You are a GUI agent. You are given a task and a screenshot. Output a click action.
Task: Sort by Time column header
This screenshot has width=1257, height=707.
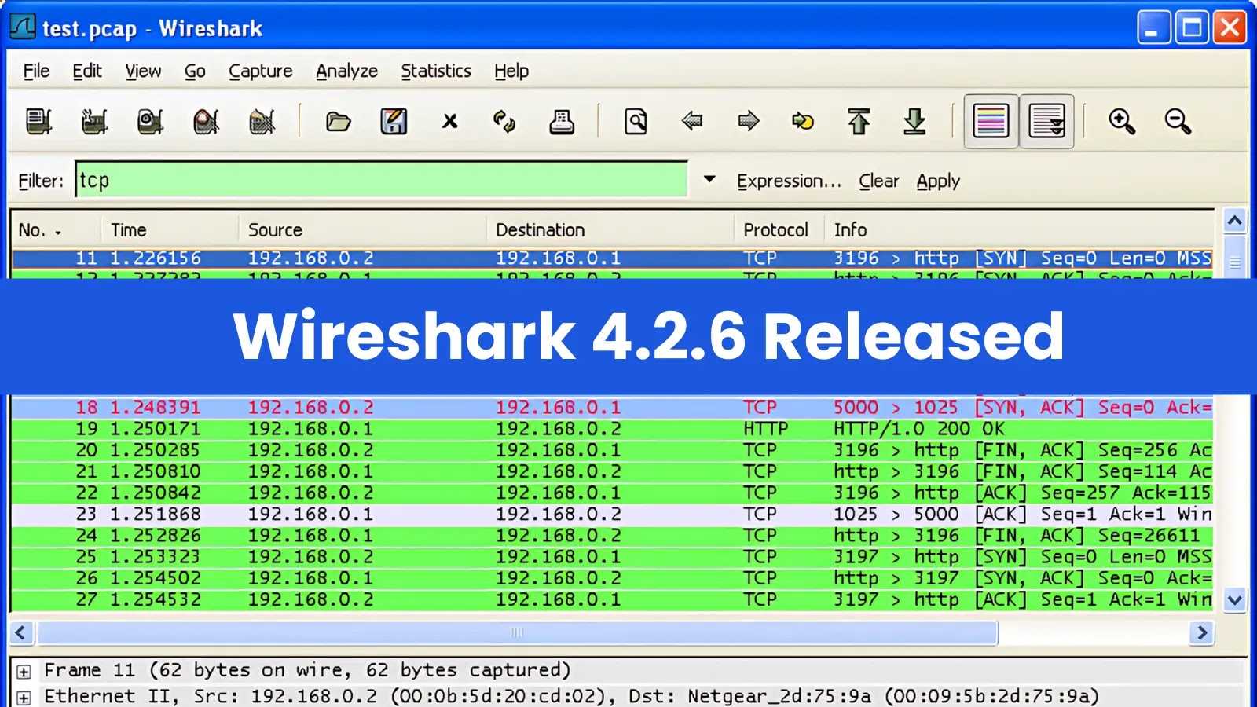pyautogui.click(x=169, y=229)
